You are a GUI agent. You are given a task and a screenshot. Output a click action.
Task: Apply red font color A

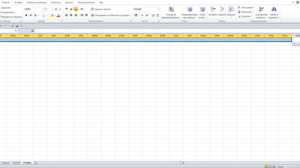(x=58, y=15)
